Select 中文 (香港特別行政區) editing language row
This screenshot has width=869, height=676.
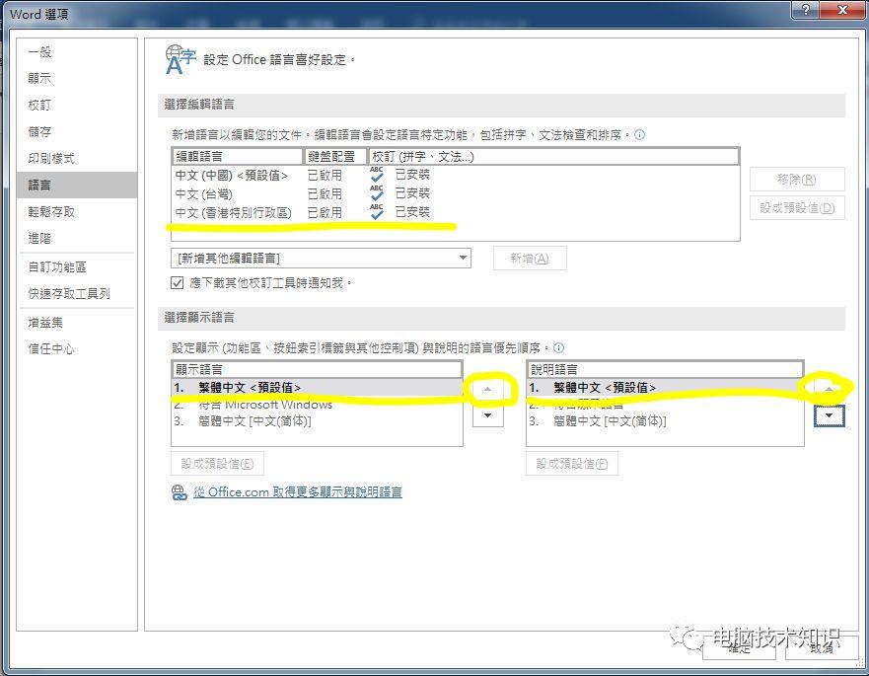pyautogui.click(x=455, y=213)
